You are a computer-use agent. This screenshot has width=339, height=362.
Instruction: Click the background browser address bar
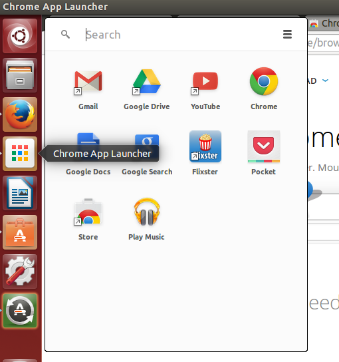click(x=324, y=43)
